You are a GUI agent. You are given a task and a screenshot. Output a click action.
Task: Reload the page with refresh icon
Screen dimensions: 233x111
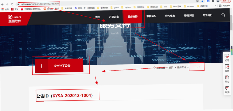12,4
